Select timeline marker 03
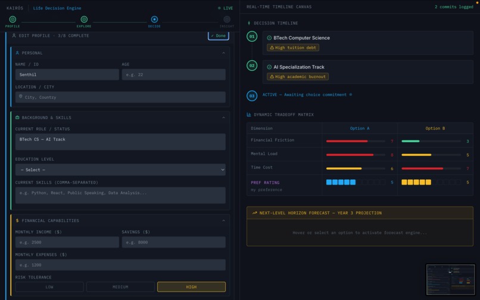The image size is (480, 300). (x=252, y=96)
